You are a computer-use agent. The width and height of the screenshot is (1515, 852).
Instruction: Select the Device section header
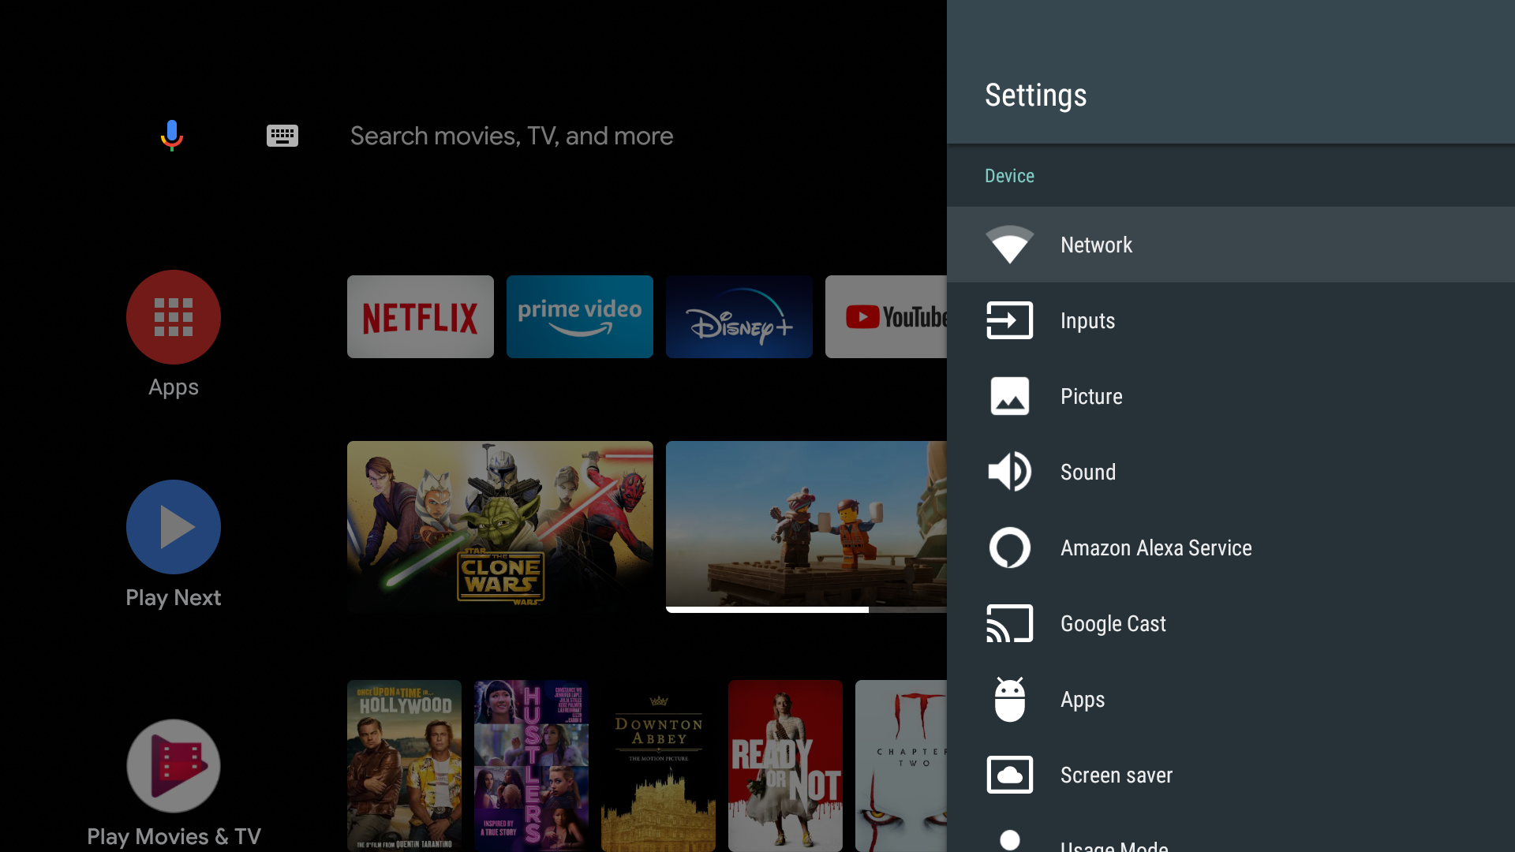pos(1009,176)
